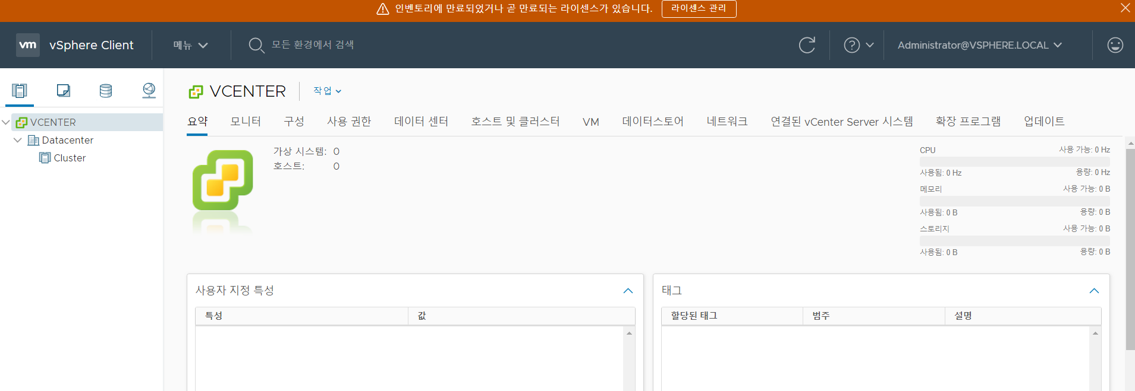Click the license warning triangle icon
The height and width of the screenshot is (391, 1135).
[383, 9]
